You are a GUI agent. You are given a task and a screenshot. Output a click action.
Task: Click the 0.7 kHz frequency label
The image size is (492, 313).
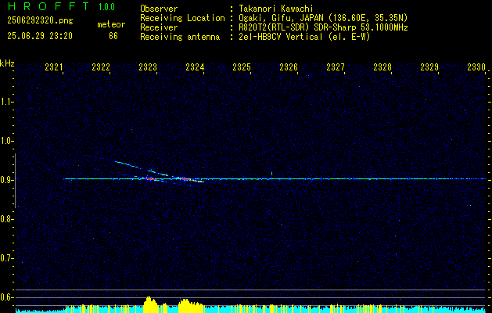[7, 258]
